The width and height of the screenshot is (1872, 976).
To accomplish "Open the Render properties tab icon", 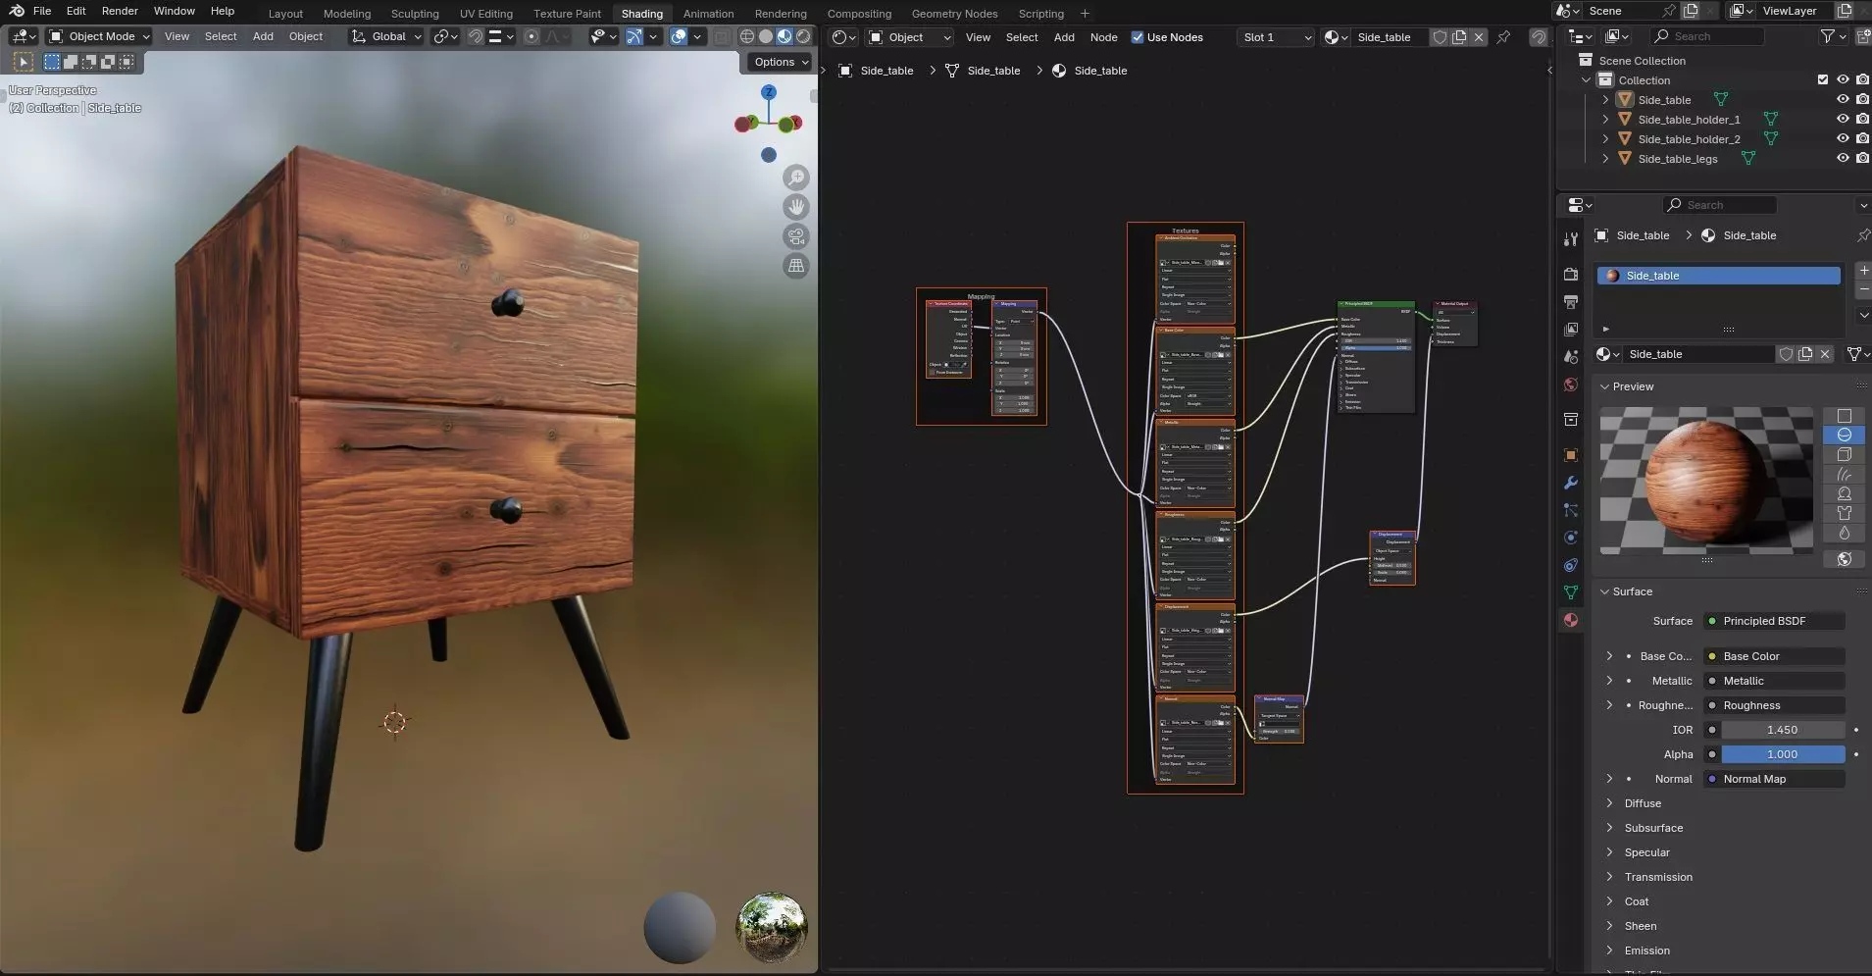I will (x=1571, y=274).
